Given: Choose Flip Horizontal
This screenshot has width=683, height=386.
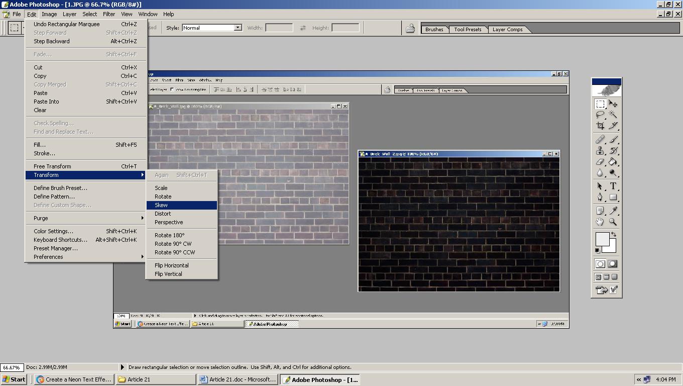Looking at the screenshot, I should 182,265.
